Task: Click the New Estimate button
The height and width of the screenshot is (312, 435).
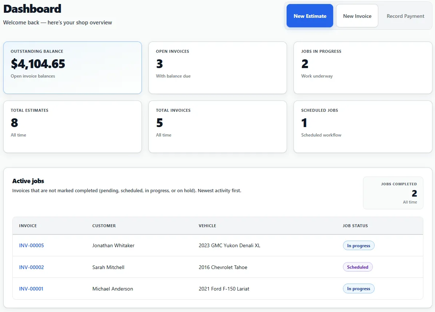Action: point(310,16)
